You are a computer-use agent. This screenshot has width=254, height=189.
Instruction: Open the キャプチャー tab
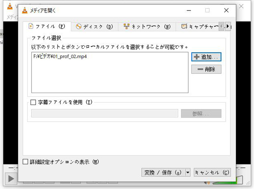coord(197,27)
